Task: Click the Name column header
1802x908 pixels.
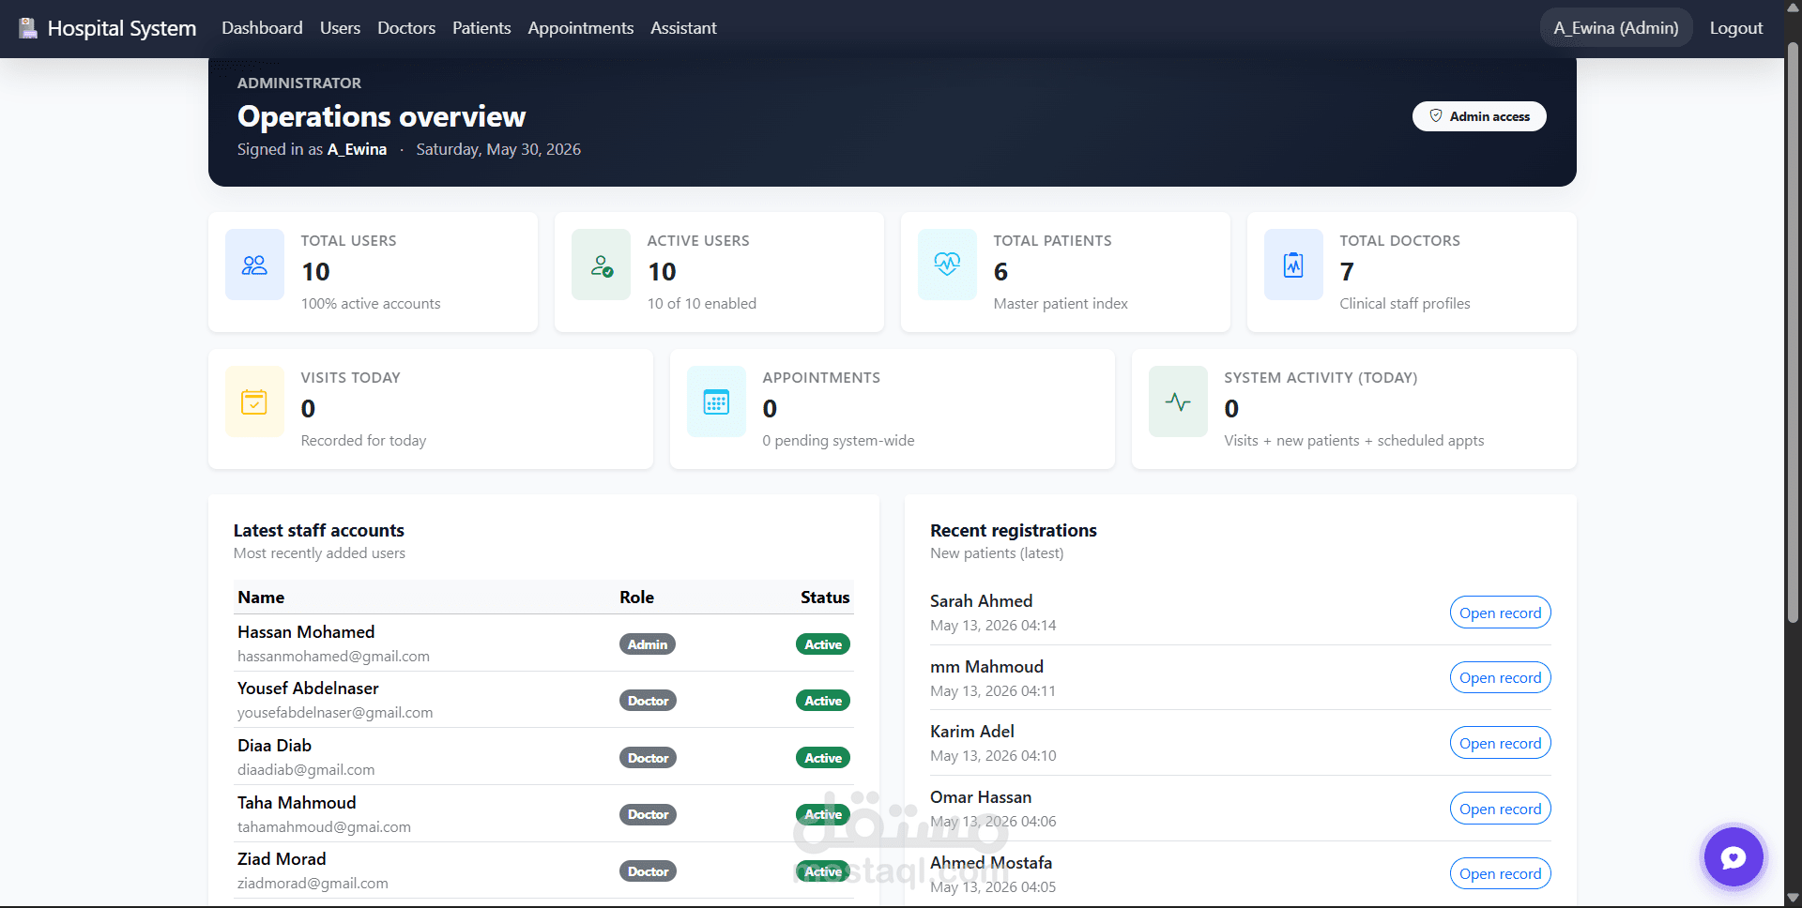Action: point(261,598)
